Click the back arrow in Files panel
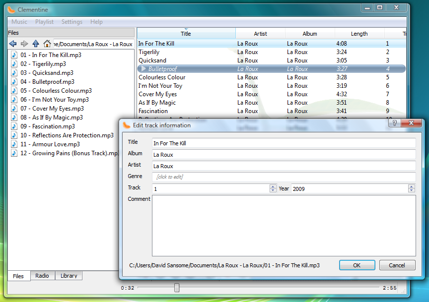Screen dimensions: 429x302 click(x=13, y=44)
